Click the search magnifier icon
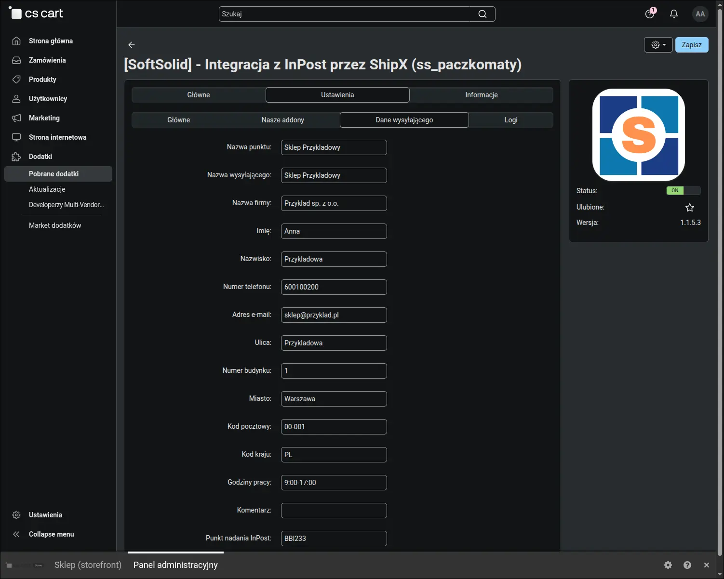This screenshot has width=724, height=579. tap(483, 14)
